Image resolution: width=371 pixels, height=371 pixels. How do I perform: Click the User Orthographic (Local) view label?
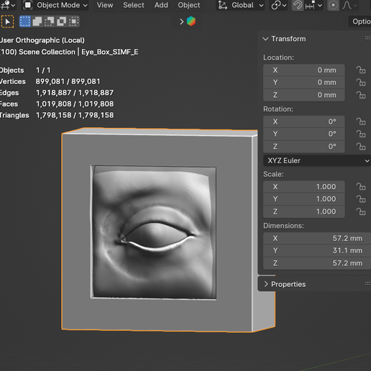click(42, 40)
